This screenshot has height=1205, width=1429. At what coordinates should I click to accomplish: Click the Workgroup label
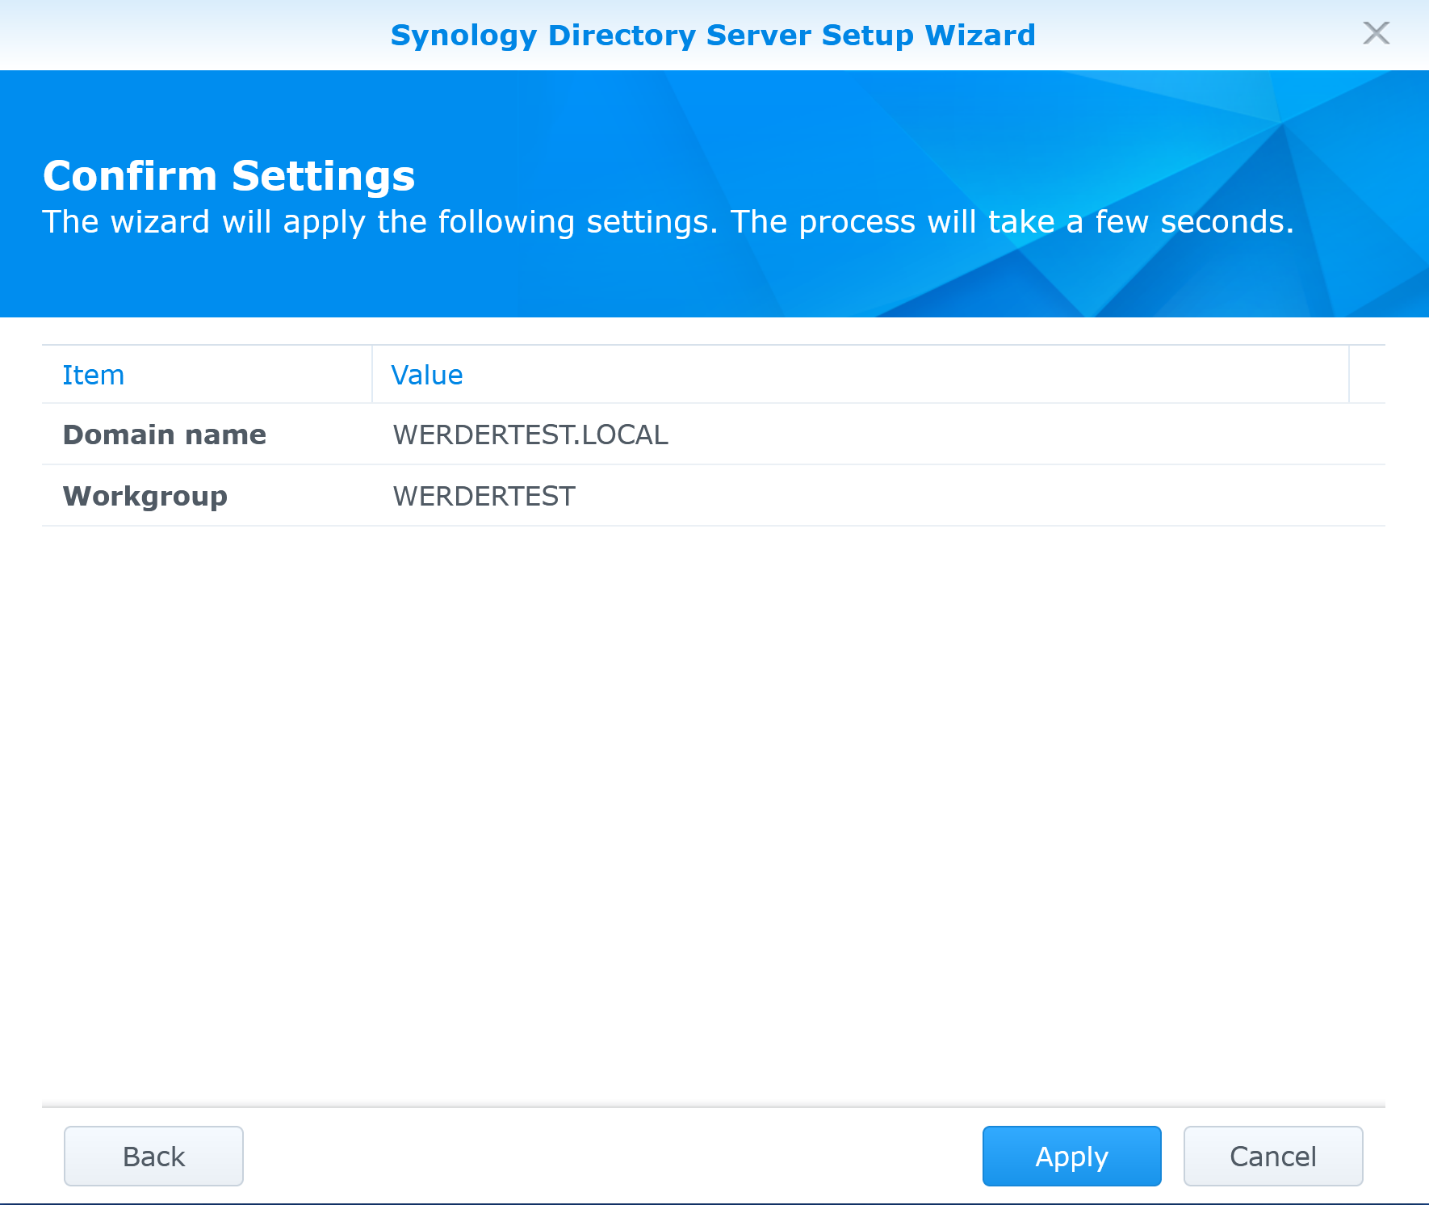145,495
